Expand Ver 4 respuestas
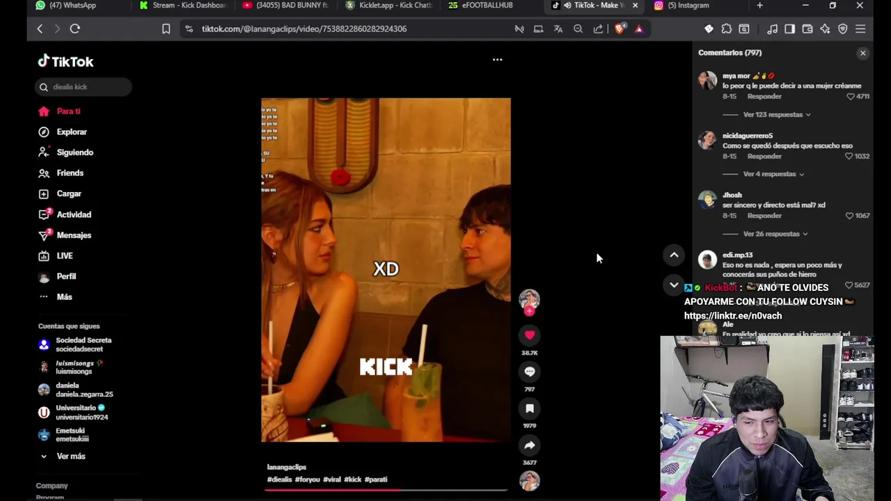The image size is (891, 501). pyautogui.click(x=773, y=174)
